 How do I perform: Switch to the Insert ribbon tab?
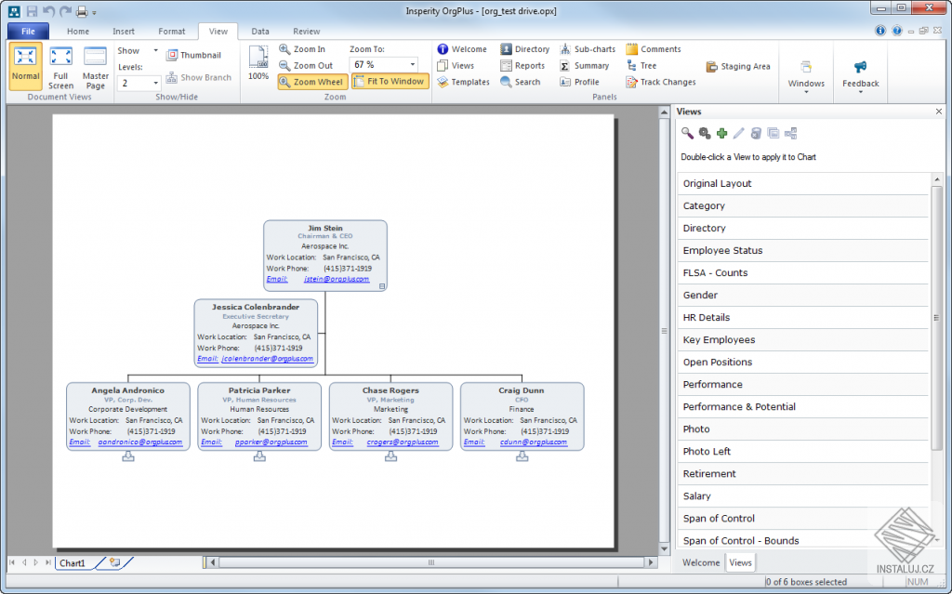coord(124,32)
